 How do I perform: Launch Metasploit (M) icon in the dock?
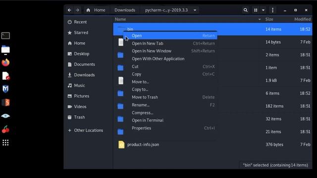click(5, 89)
